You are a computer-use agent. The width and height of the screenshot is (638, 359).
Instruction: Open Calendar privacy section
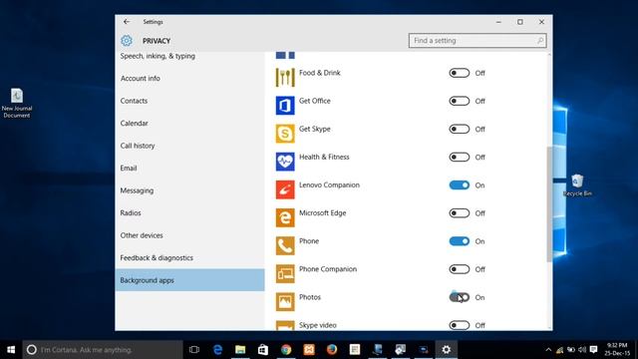134,123
